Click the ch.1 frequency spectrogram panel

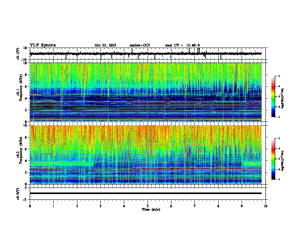(146, 92)
